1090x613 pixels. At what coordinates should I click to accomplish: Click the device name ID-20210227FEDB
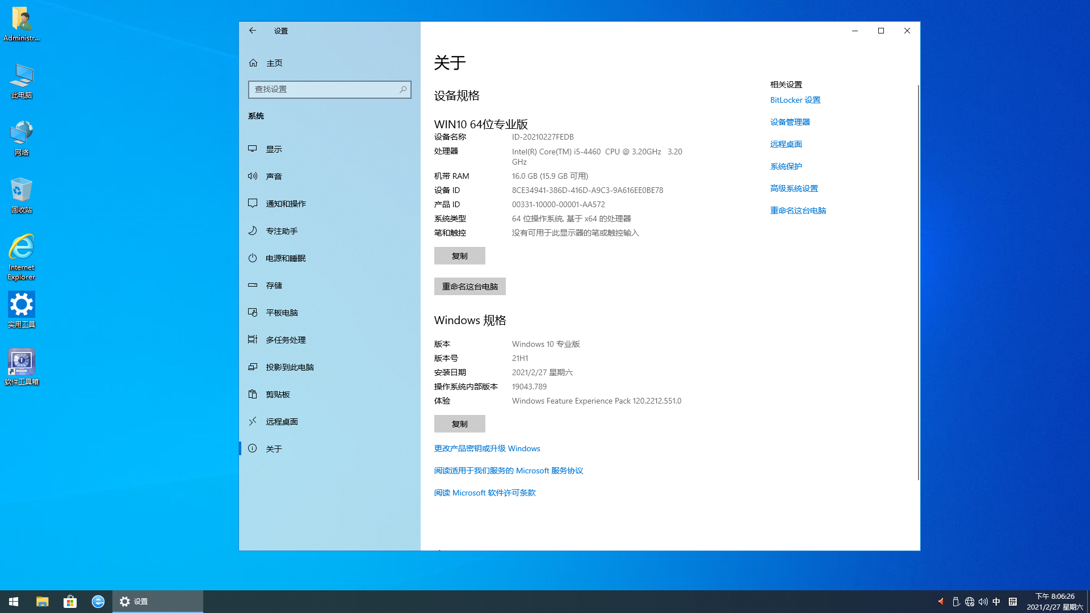543,137
